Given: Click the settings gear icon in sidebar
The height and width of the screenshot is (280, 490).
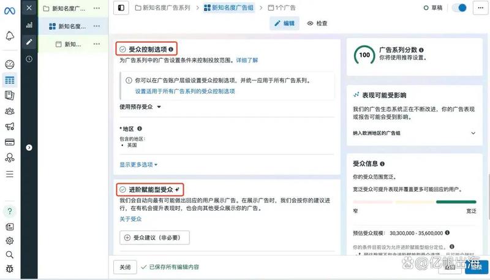Looking at the screenshot, I should point(9,241).
